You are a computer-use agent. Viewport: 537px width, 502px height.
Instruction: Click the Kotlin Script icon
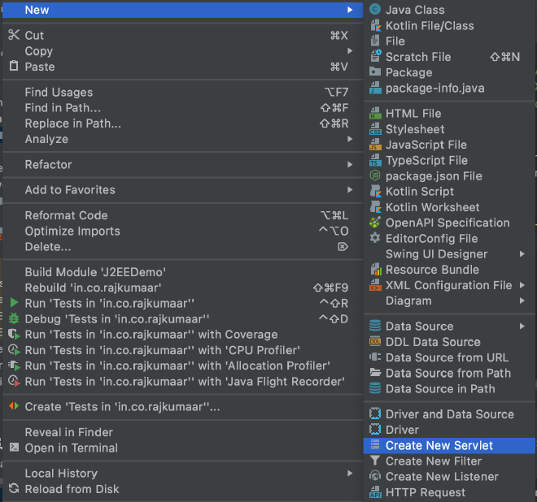(375, 191)
